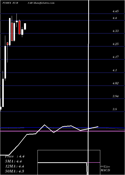Select the 4.33 price axis label
The image size is (125, 175).
point(115,31)
